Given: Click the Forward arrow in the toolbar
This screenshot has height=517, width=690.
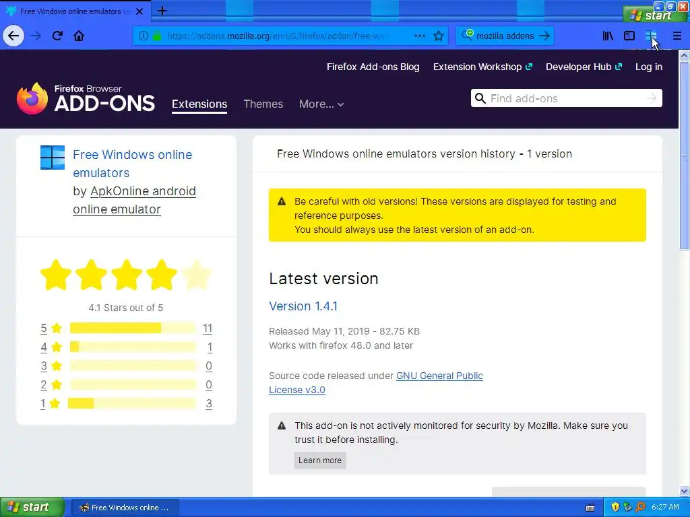Looking at the screenshot, I should pyautogui.click(x=36, y=36).
